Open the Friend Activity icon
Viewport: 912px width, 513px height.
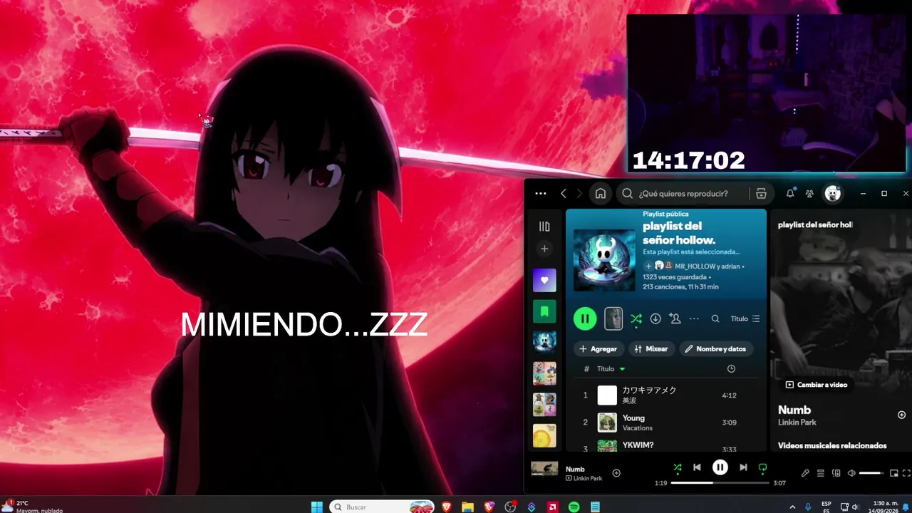click(x=809, y=194)
